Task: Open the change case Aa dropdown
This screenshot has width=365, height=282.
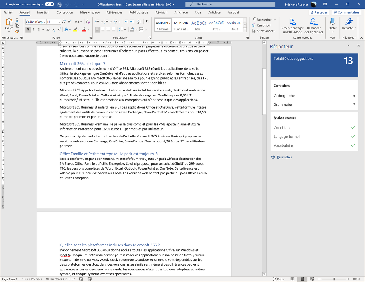Action: click(x=78, y=22)
